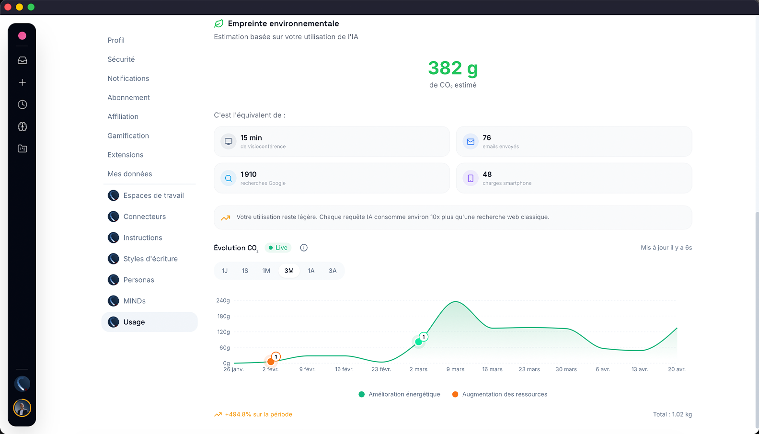This screenshot has height=434, width=759.
Task: Open history via the clock icon
Action: coord(22,104)
